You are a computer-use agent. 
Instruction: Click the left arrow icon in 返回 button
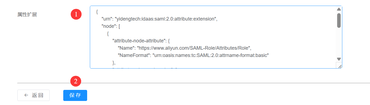click(x=26, y=95)
